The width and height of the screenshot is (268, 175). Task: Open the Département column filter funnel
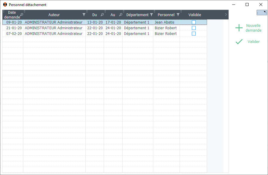point(151,15)
